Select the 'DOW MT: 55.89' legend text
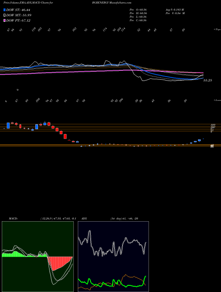Image resolution: width=221 pixels, height=292 pixels. [x=19, y=15]
